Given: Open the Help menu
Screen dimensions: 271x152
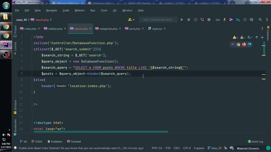Looking at the screenshot, I should [x=141, y=10].
